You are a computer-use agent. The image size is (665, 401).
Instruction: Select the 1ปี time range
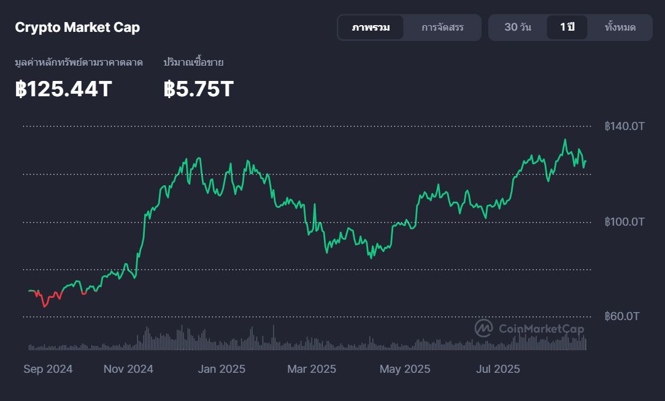pyautogui.click(x=566, y=27)
